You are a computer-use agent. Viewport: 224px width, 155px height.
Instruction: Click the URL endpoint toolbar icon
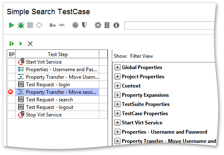[x=62, y=25]
